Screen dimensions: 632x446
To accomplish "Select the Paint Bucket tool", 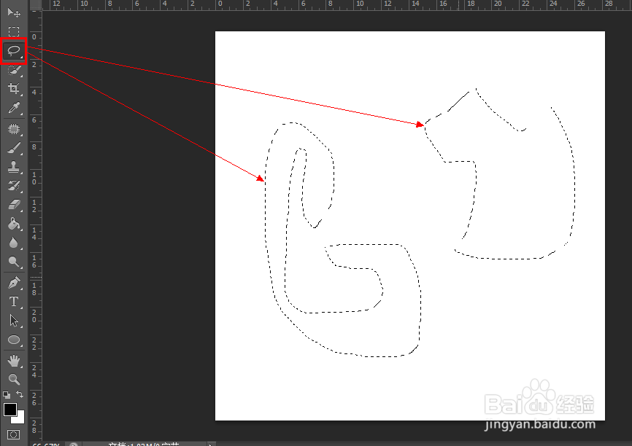I will pos(14,224).
